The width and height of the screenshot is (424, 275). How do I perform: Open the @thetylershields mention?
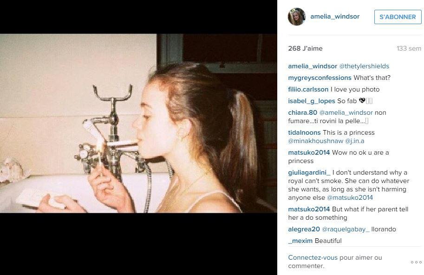click(x=364, y=66)
